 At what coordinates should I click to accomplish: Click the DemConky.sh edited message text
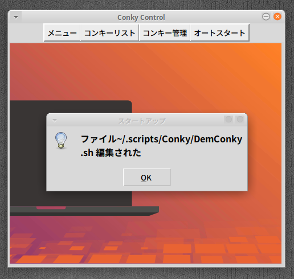tap(161, 146)
